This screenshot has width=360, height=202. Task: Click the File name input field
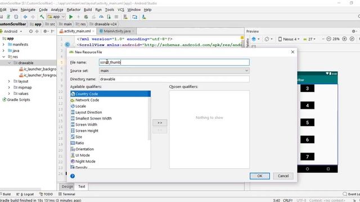(x=174, y=62)
